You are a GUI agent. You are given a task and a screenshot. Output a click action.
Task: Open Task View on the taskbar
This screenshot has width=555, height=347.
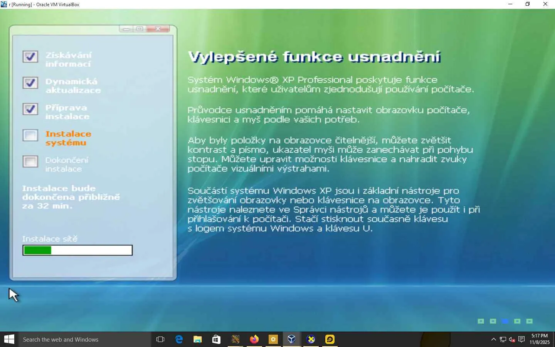[160, 339]
